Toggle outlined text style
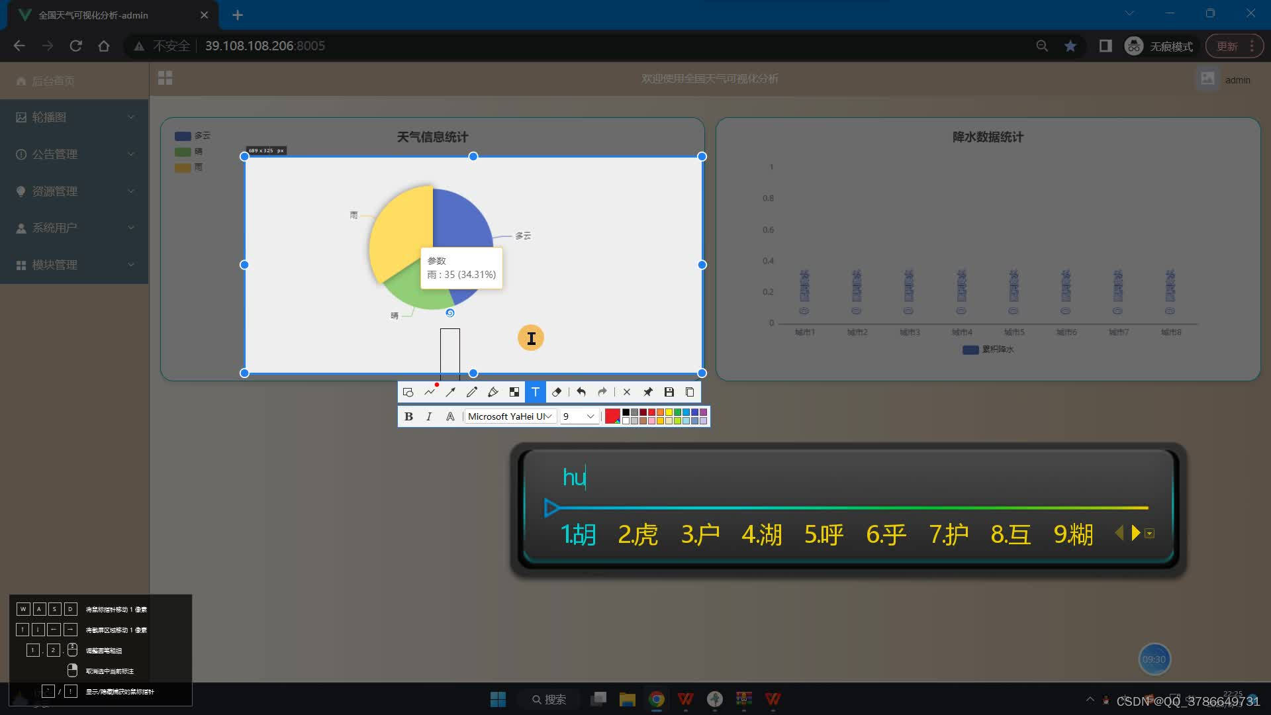1271x715 pixels. (x=450, y=416)
